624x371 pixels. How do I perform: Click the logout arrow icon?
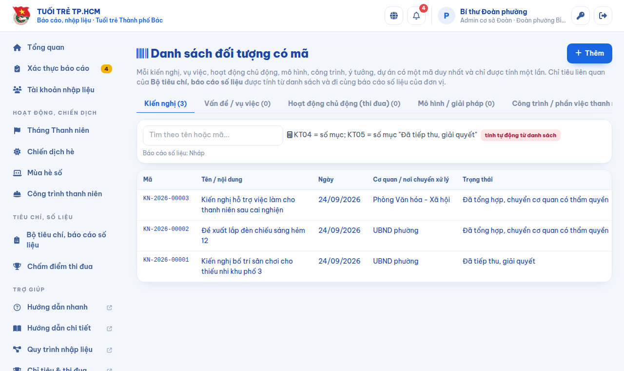coord(603,16)
